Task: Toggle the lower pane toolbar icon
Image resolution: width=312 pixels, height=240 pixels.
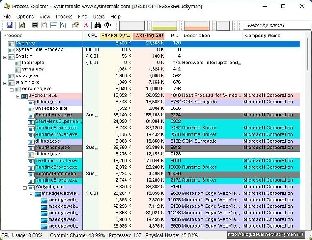Action: [54, 25]
